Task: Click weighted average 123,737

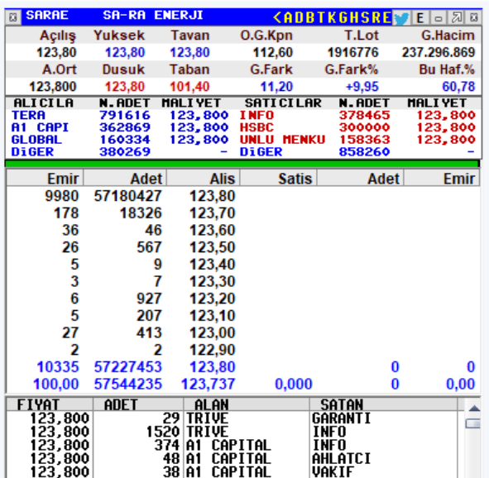Action: pos(208,384)
